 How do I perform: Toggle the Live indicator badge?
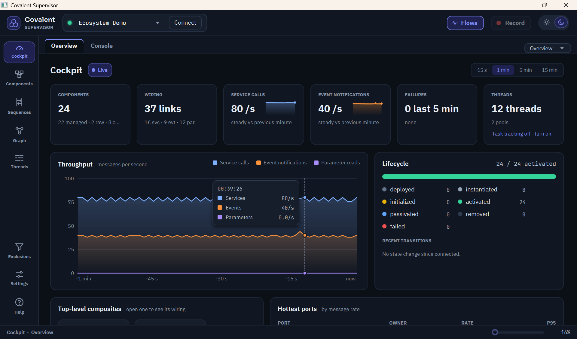point(100,70)
